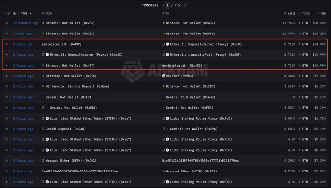Click the chain icon in the Gemini Deposit row
This screenshot has height=188, width=331.
pos(7,129)
